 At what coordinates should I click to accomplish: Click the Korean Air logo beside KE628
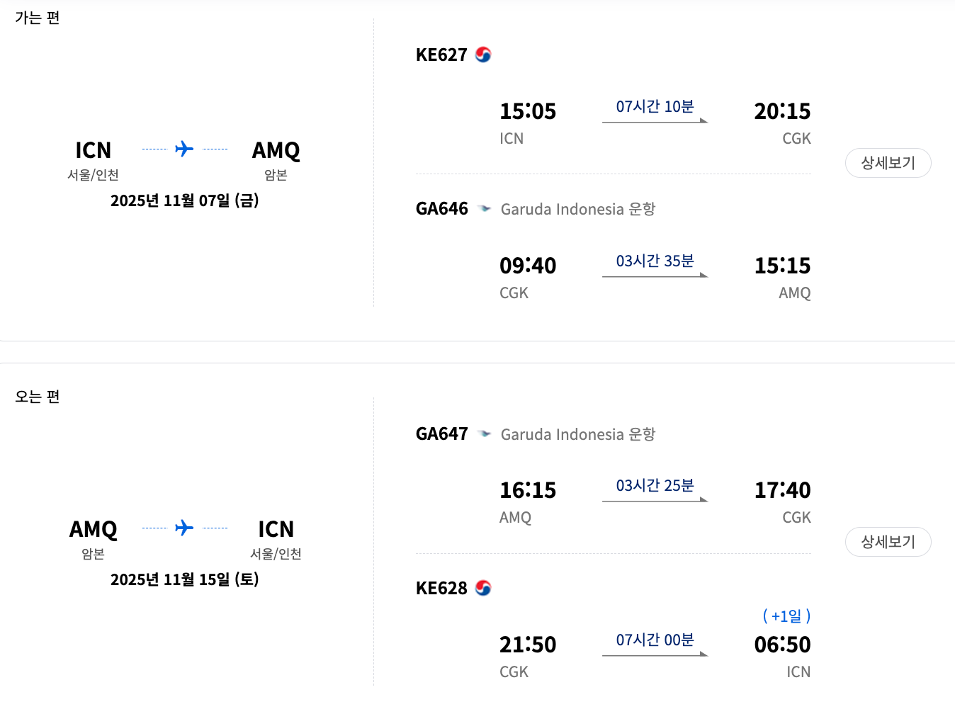pyautogui.click(x=483, y=588)
